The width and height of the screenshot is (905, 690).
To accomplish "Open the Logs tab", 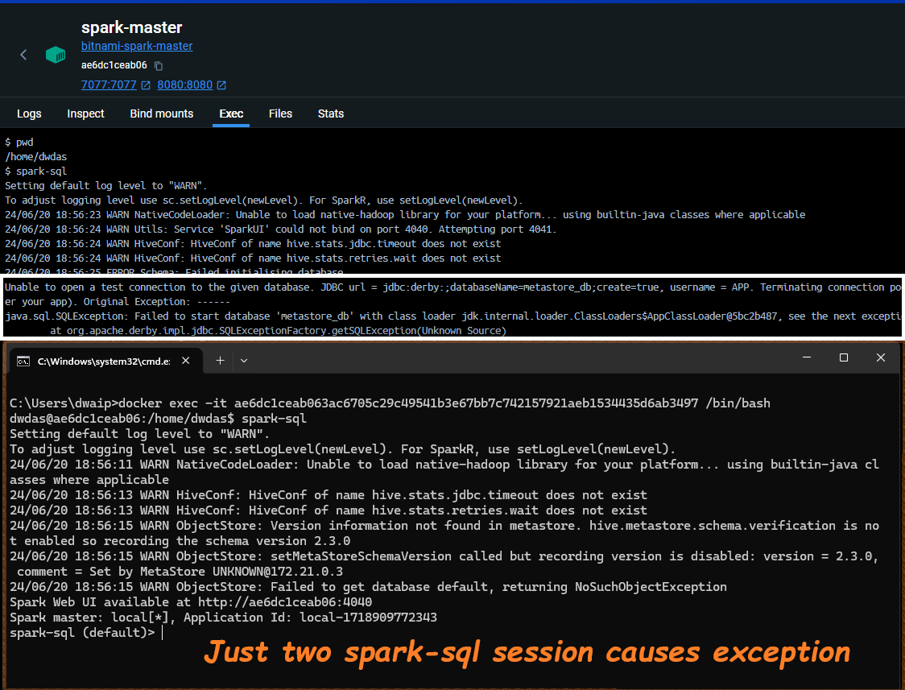I will tap(29, 114).
